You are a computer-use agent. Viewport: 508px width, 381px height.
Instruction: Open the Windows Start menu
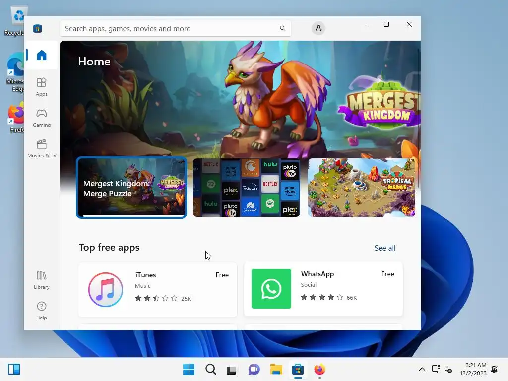coord(189,369)
